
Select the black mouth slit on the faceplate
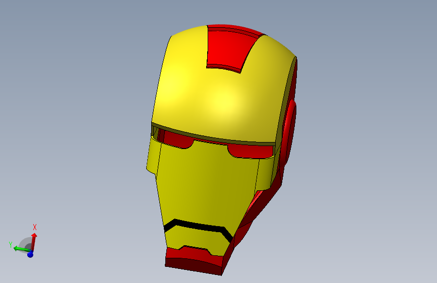(x=199, y=226)
